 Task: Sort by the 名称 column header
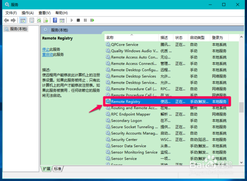tap(131, 38)
